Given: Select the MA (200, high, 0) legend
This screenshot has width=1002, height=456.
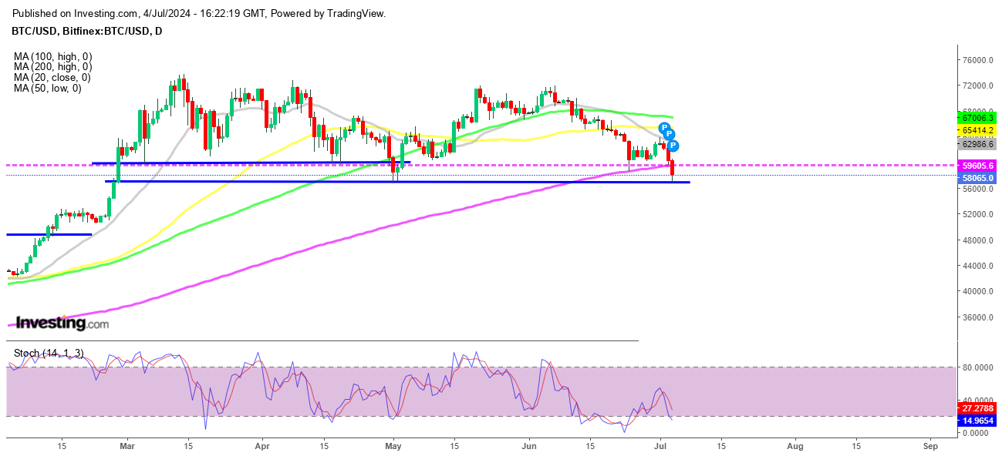Looking at the screenshot, I should [52, 67].
